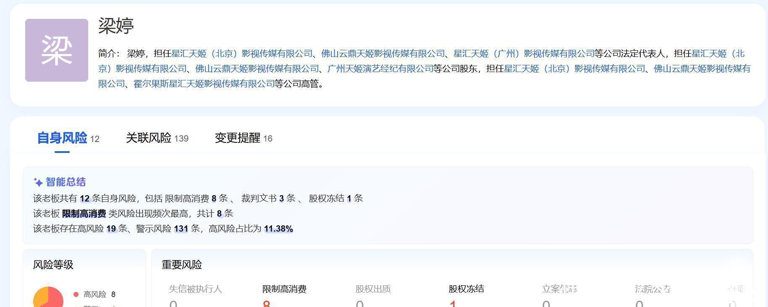Click the sparkle icon beside 智能总结
This screenshot has width=768, height=307.
38,182
